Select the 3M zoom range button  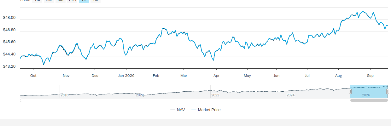pyautogui.click(x=49, y=1)
